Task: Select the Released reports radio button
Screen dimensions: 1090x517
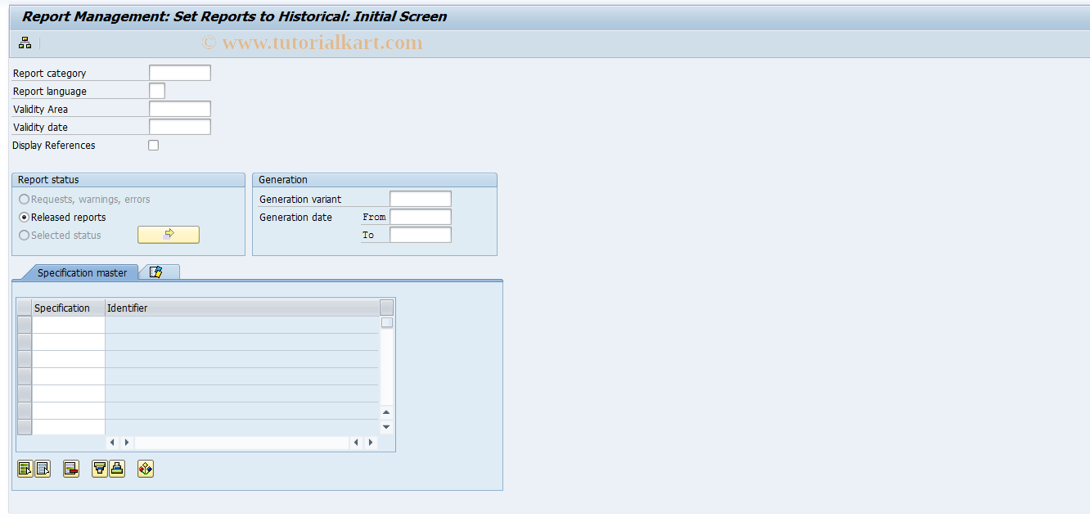Action: click(x=25, y=217)
